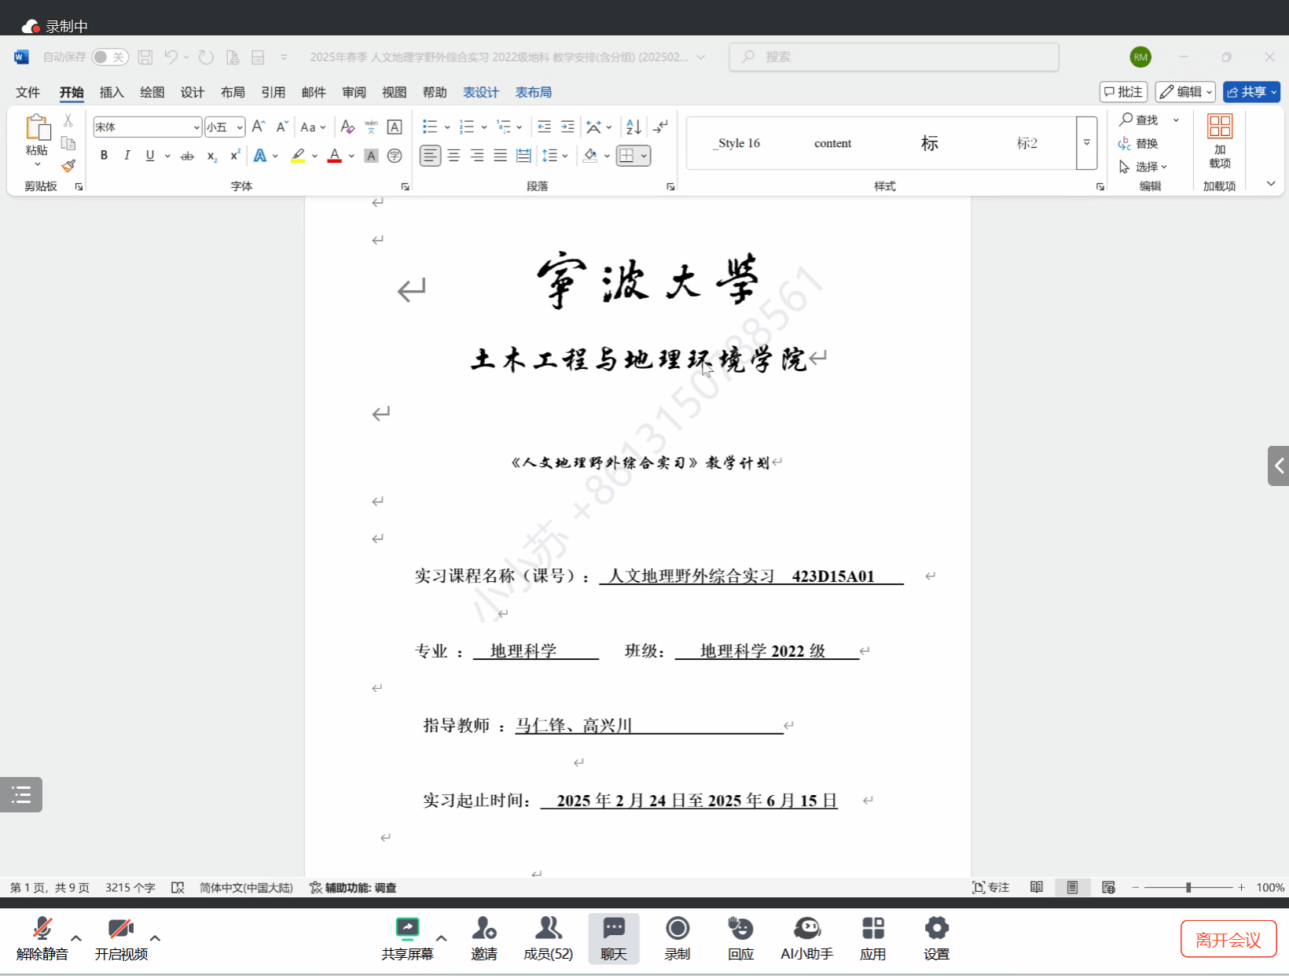1289x976 pixels.
Task: Expand the styles gallery list
Action: pos(1086,143)
